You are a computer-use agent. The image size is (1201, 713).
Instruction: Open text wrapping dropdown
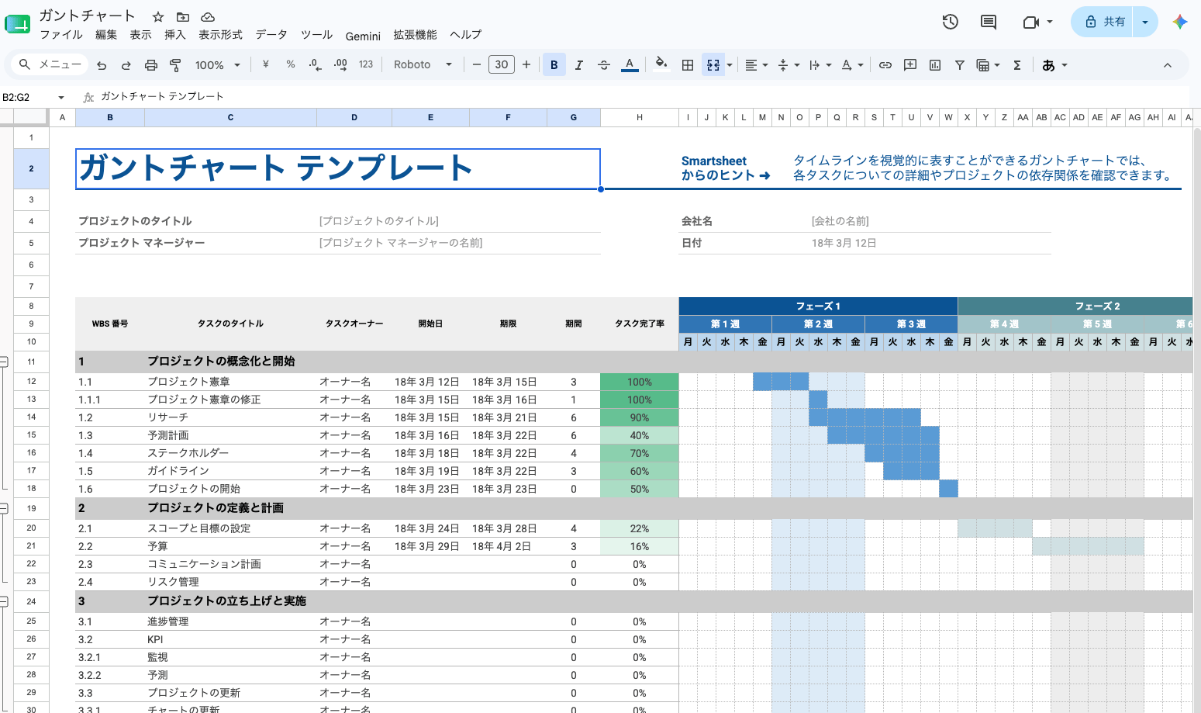tap(820, 65)
